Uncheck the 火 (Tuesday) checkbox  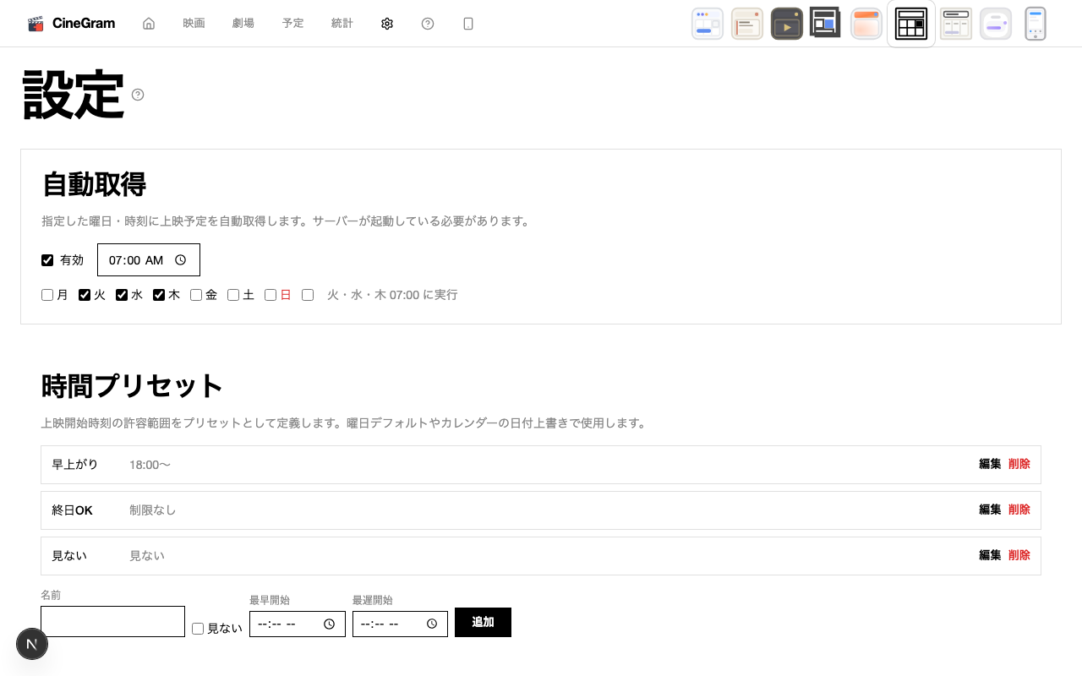point(84,294)
